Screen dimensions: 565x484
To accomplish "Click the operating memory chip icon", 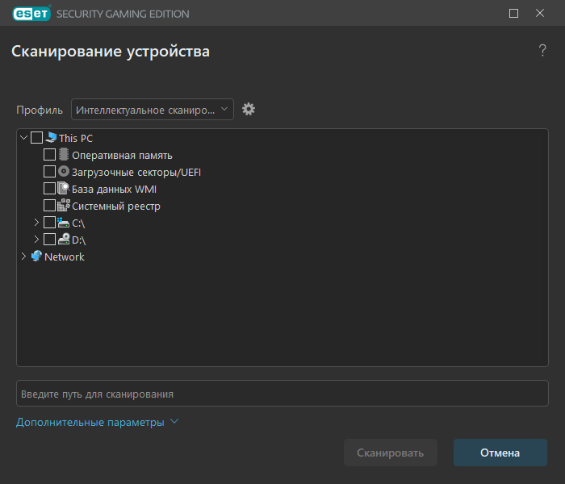I will pos(64,155).
